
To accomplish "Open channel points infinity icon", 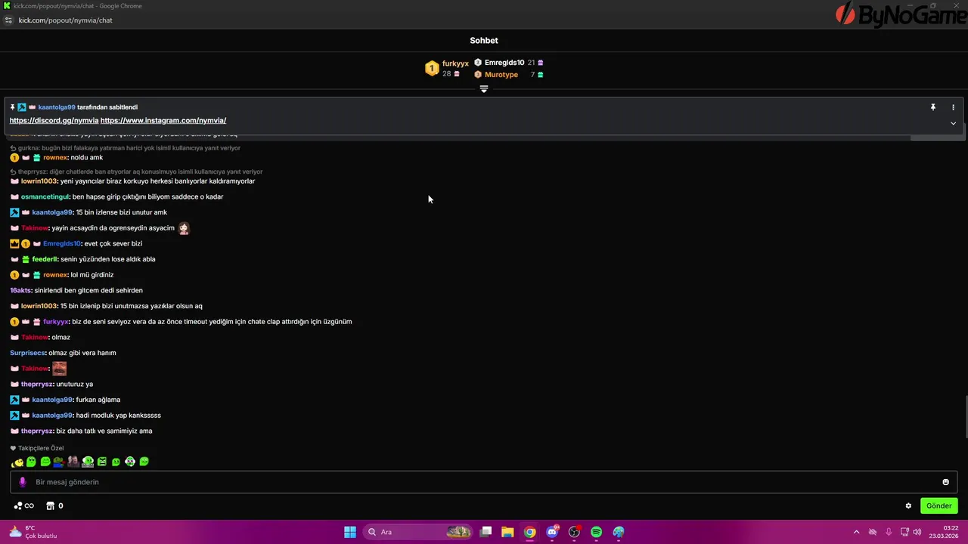I will pyautogui.click(x=24, y=505).
